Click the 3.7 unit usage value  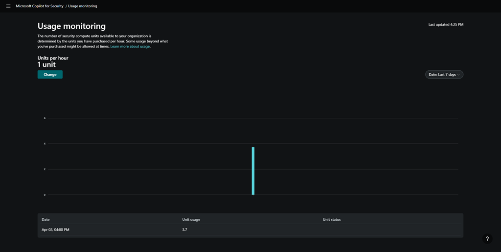[x=185, y=230]
